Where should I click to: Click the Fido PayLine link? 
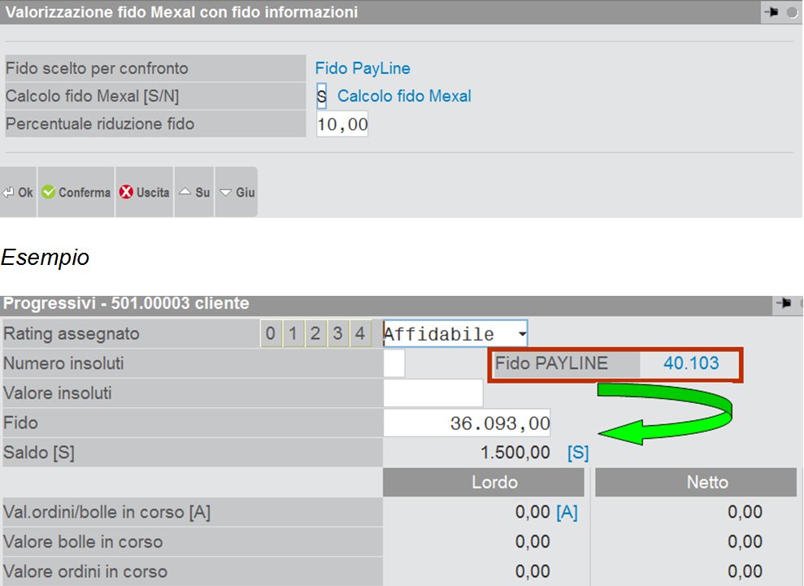(x=363, y=69)
